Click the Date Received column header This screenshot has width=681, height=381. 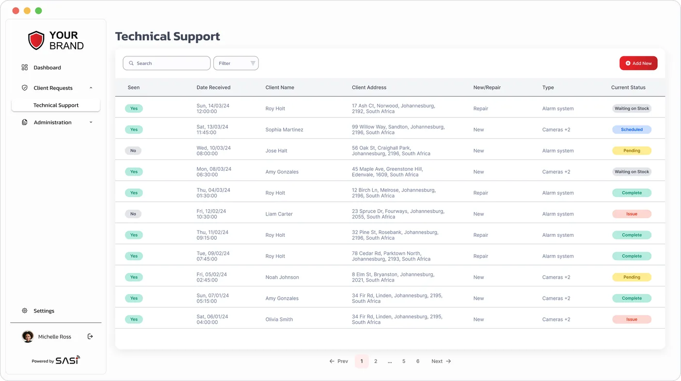213,87
